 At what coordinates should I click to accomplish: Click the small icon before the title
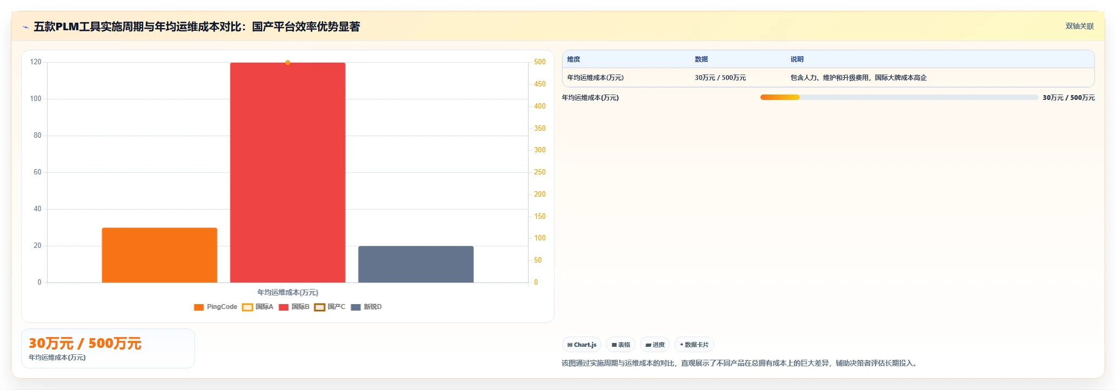[x=25, y=27]
